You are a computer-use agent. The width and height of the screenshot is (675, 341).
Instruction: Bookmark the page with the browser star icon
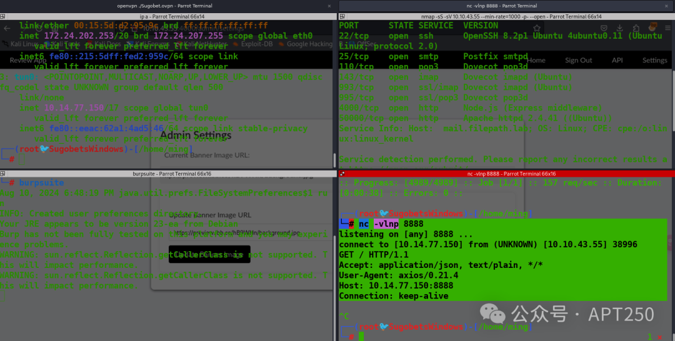point(537,28)
